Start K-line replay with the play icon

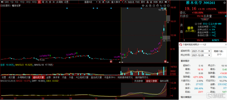[x=150, y=6]
